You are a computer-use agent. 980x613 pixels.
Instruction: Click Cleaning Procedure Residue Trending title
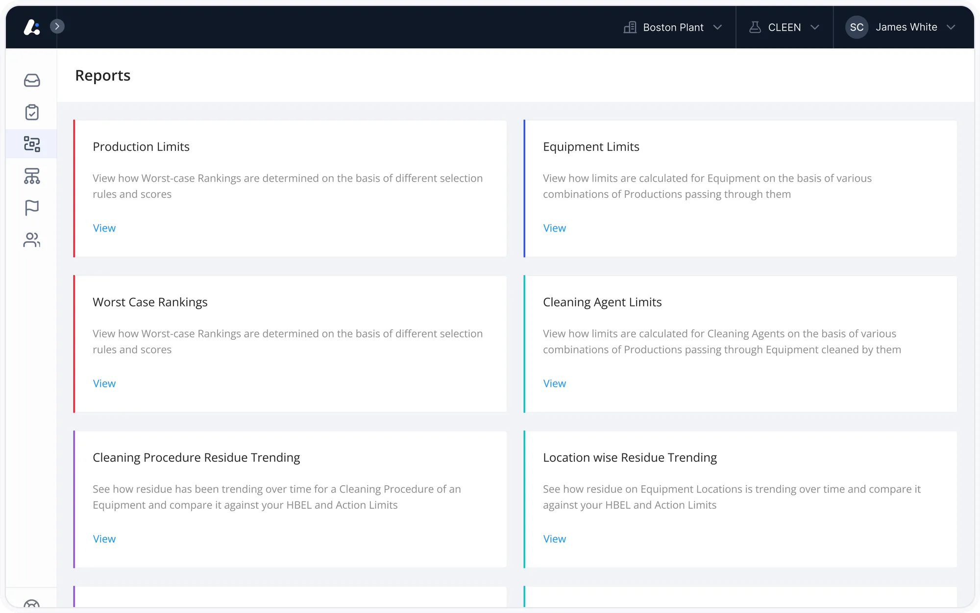pyautogui.click(x=196, y=457)
